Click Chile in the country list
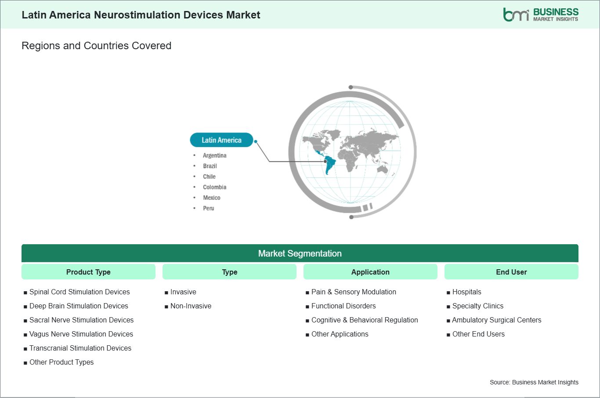600x398 pixels. point(209,177)
